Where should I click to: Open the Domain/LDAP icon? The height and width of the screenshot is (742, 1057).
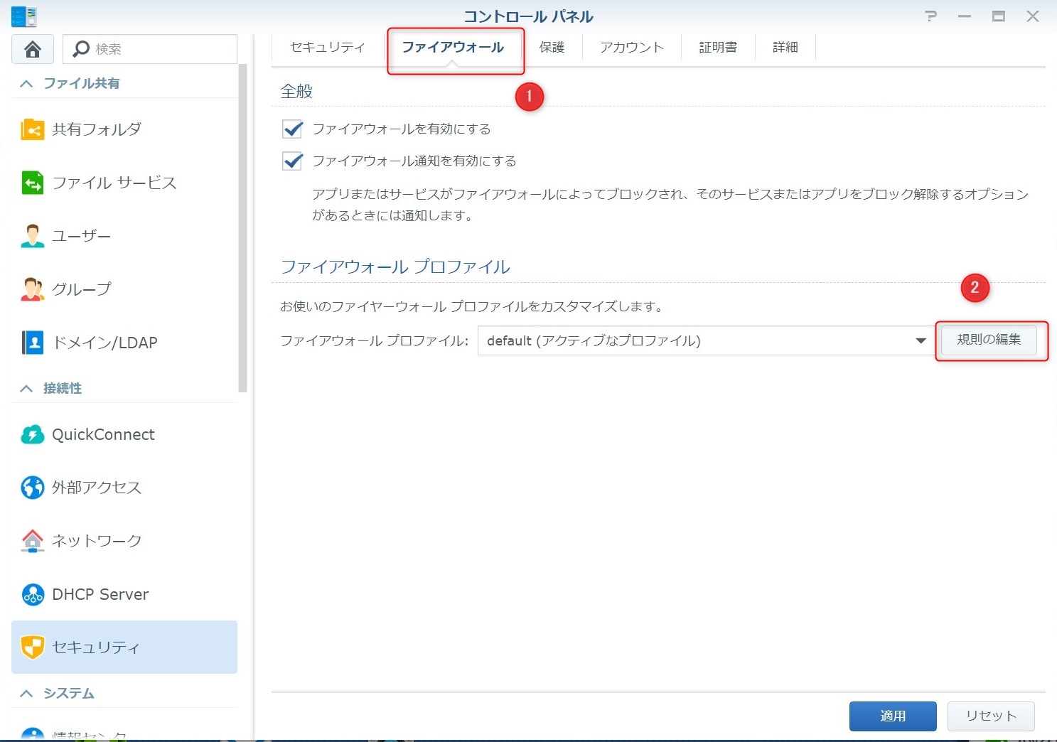[x=33, y=343]
